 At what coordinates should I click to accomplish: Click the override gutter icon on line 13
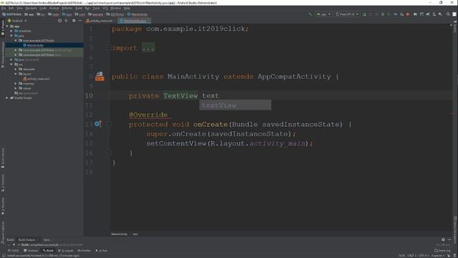point(97,124)
